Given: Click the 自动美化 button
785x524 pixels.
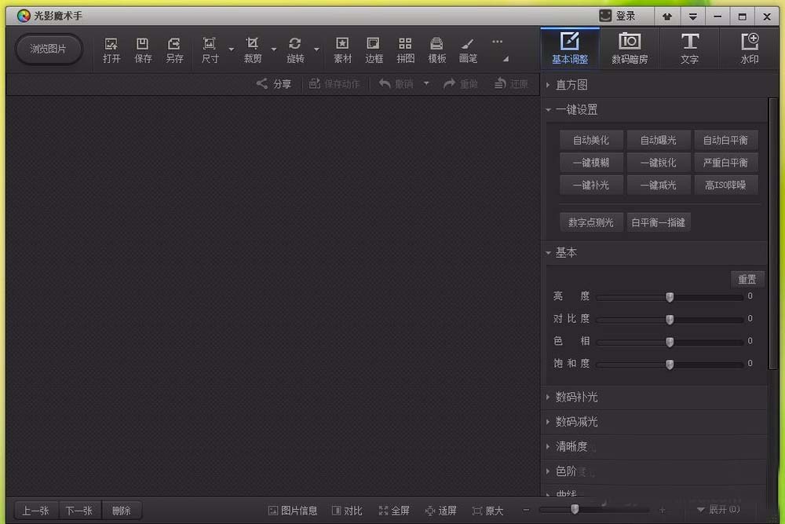Looking at the screenshot, I should click(x=591, y=141).
